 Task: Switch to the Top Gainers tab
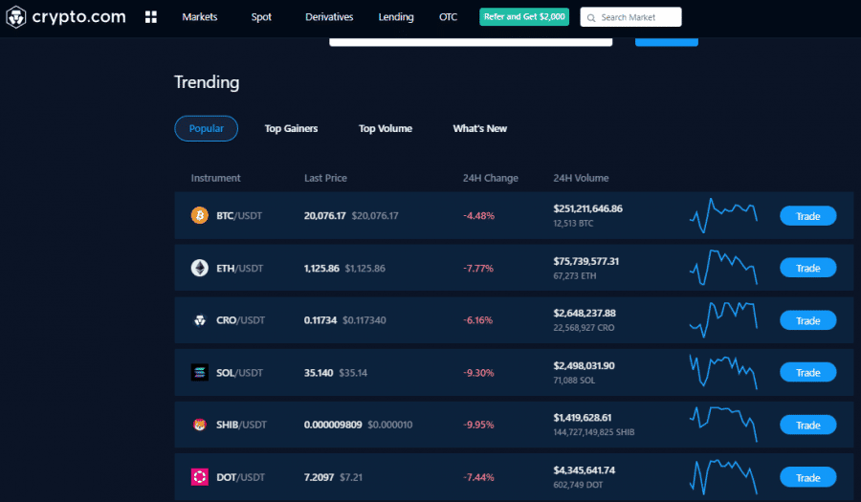pos(291,128)
